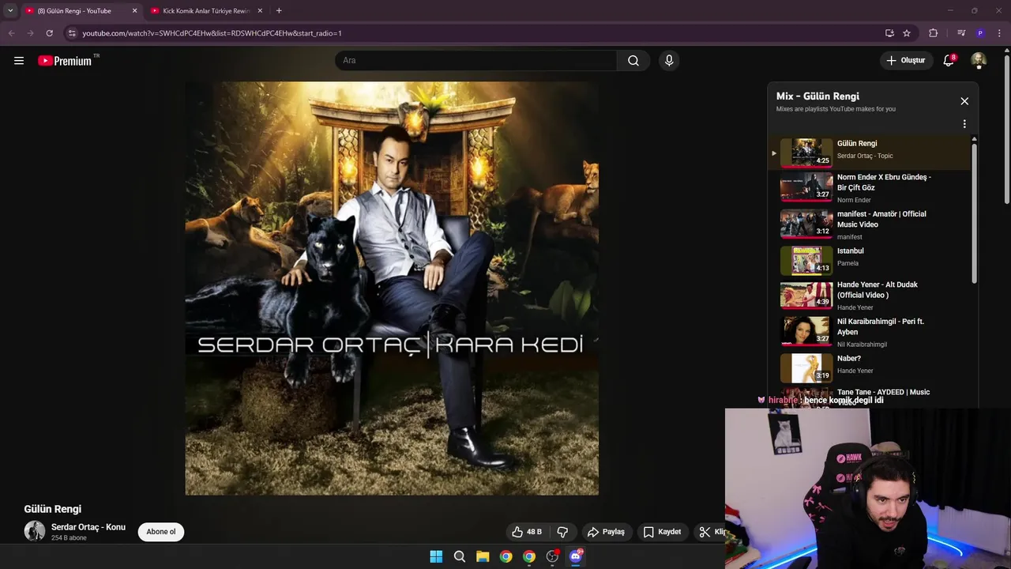The width and height of the screenshot is (1011, 569).
Task: Click the search magnifier button
Action: click(x=633, y=61)
